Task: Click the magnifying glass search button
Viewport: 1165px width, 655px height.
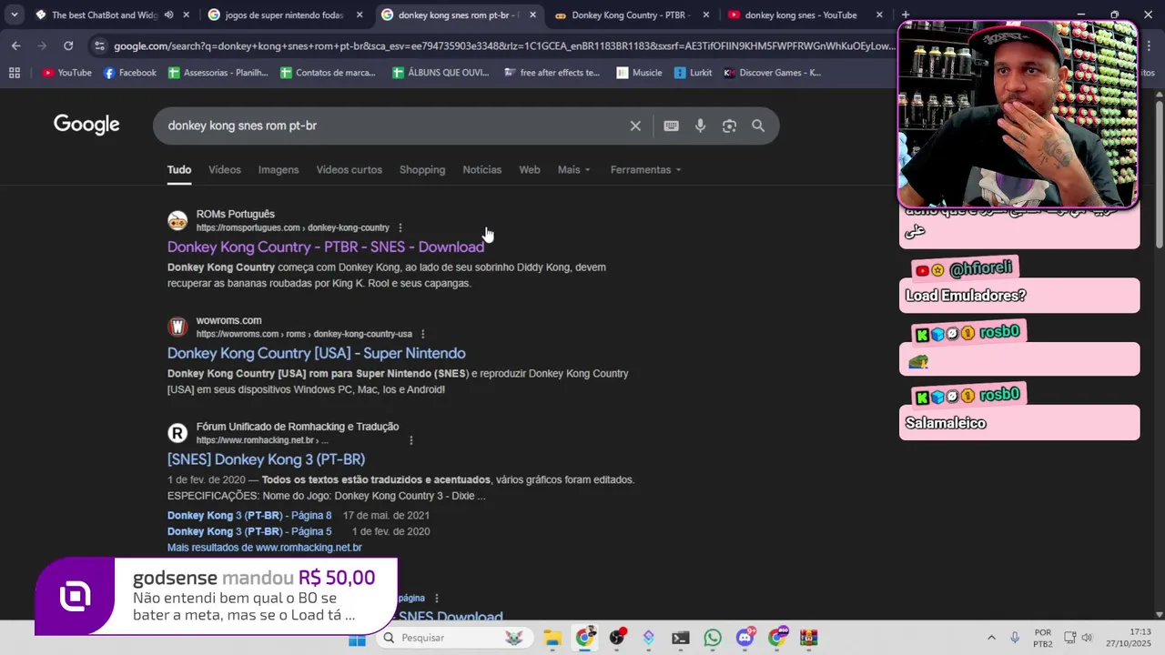Action: pyautogui.click(x=758, y=126)
